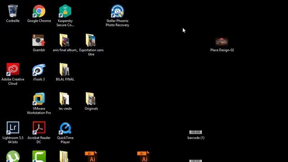
Task: Select the 'barcode (1)' file icon
Action: pos(196,132)
